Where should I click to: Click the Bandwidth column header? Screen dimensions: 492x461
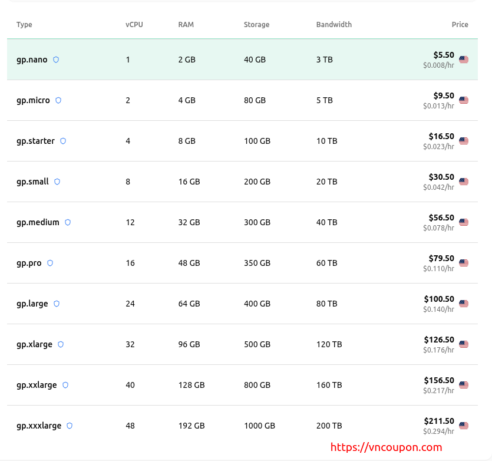click(333, 25)
